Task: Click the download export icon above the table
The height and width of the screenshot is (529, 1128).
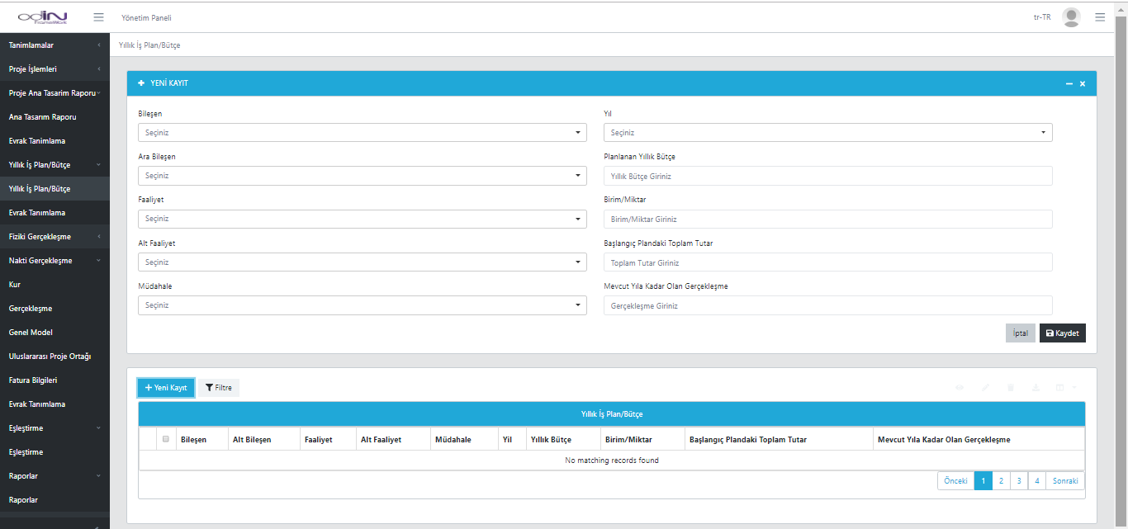Action: [x=1036, y=387]
